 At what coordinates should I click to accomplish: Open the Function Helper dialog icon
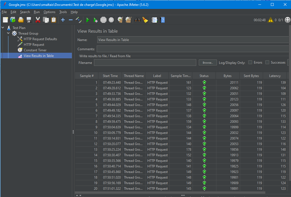tap(154, 20)
